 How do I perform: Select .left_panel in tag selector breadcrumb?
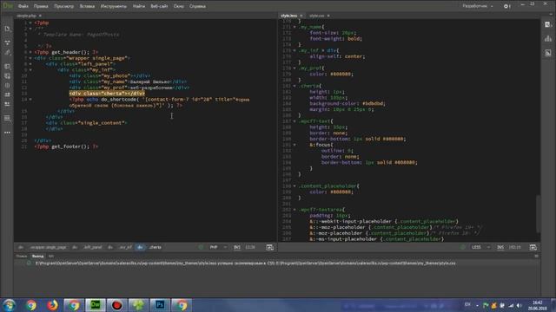[93, 247]
